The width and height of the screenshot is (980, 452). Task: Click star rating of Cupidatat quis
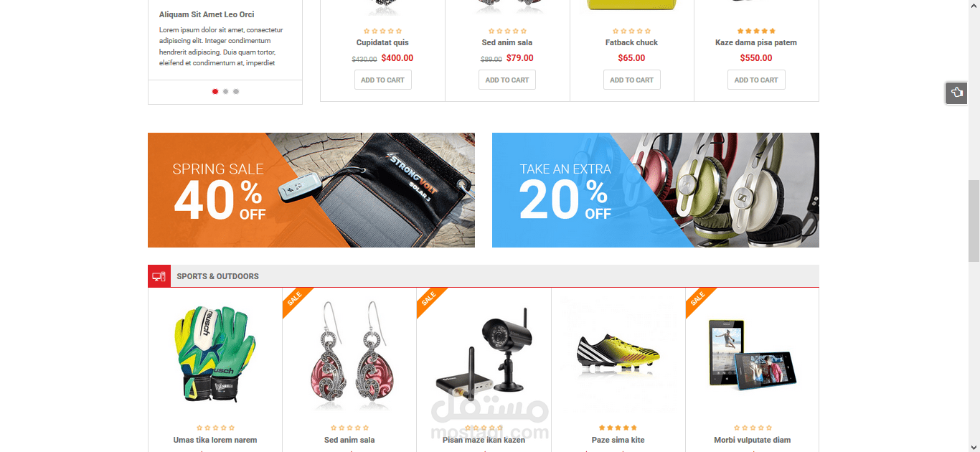pos(382,31)
